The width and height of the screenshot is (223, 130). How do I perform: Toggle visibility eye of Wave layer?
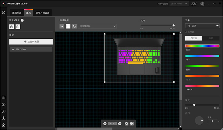tap(13, 49)
